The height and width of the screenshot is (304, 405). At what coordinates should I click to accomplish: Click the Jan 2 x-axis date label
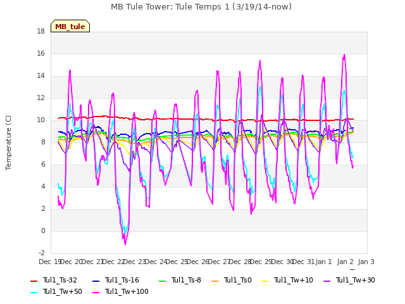click(x=345, y=262)
